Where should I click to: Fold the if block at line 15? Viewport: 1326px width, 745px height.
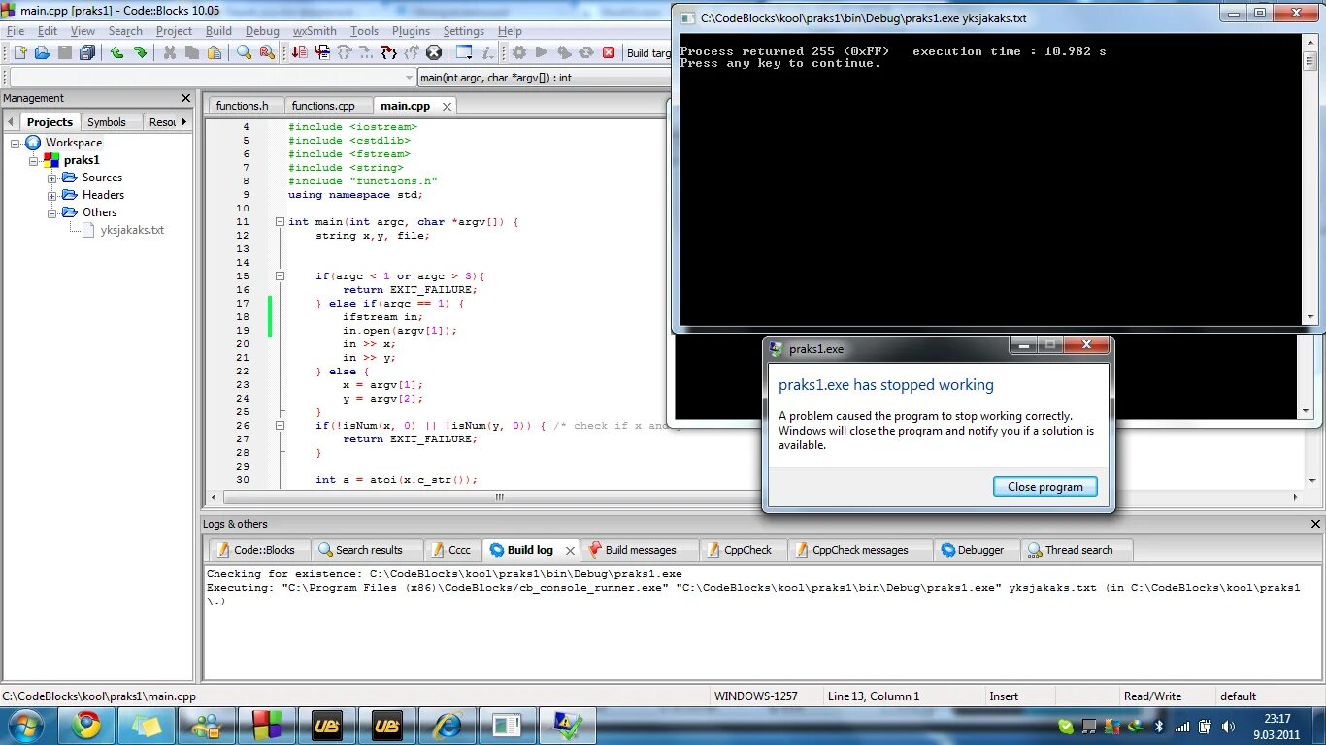click(280, 276)
